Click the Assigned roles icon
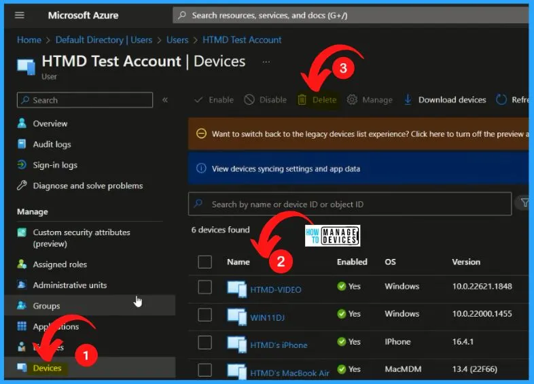The image size is (534, 384). pyautogui.click(x=22, y=264)
